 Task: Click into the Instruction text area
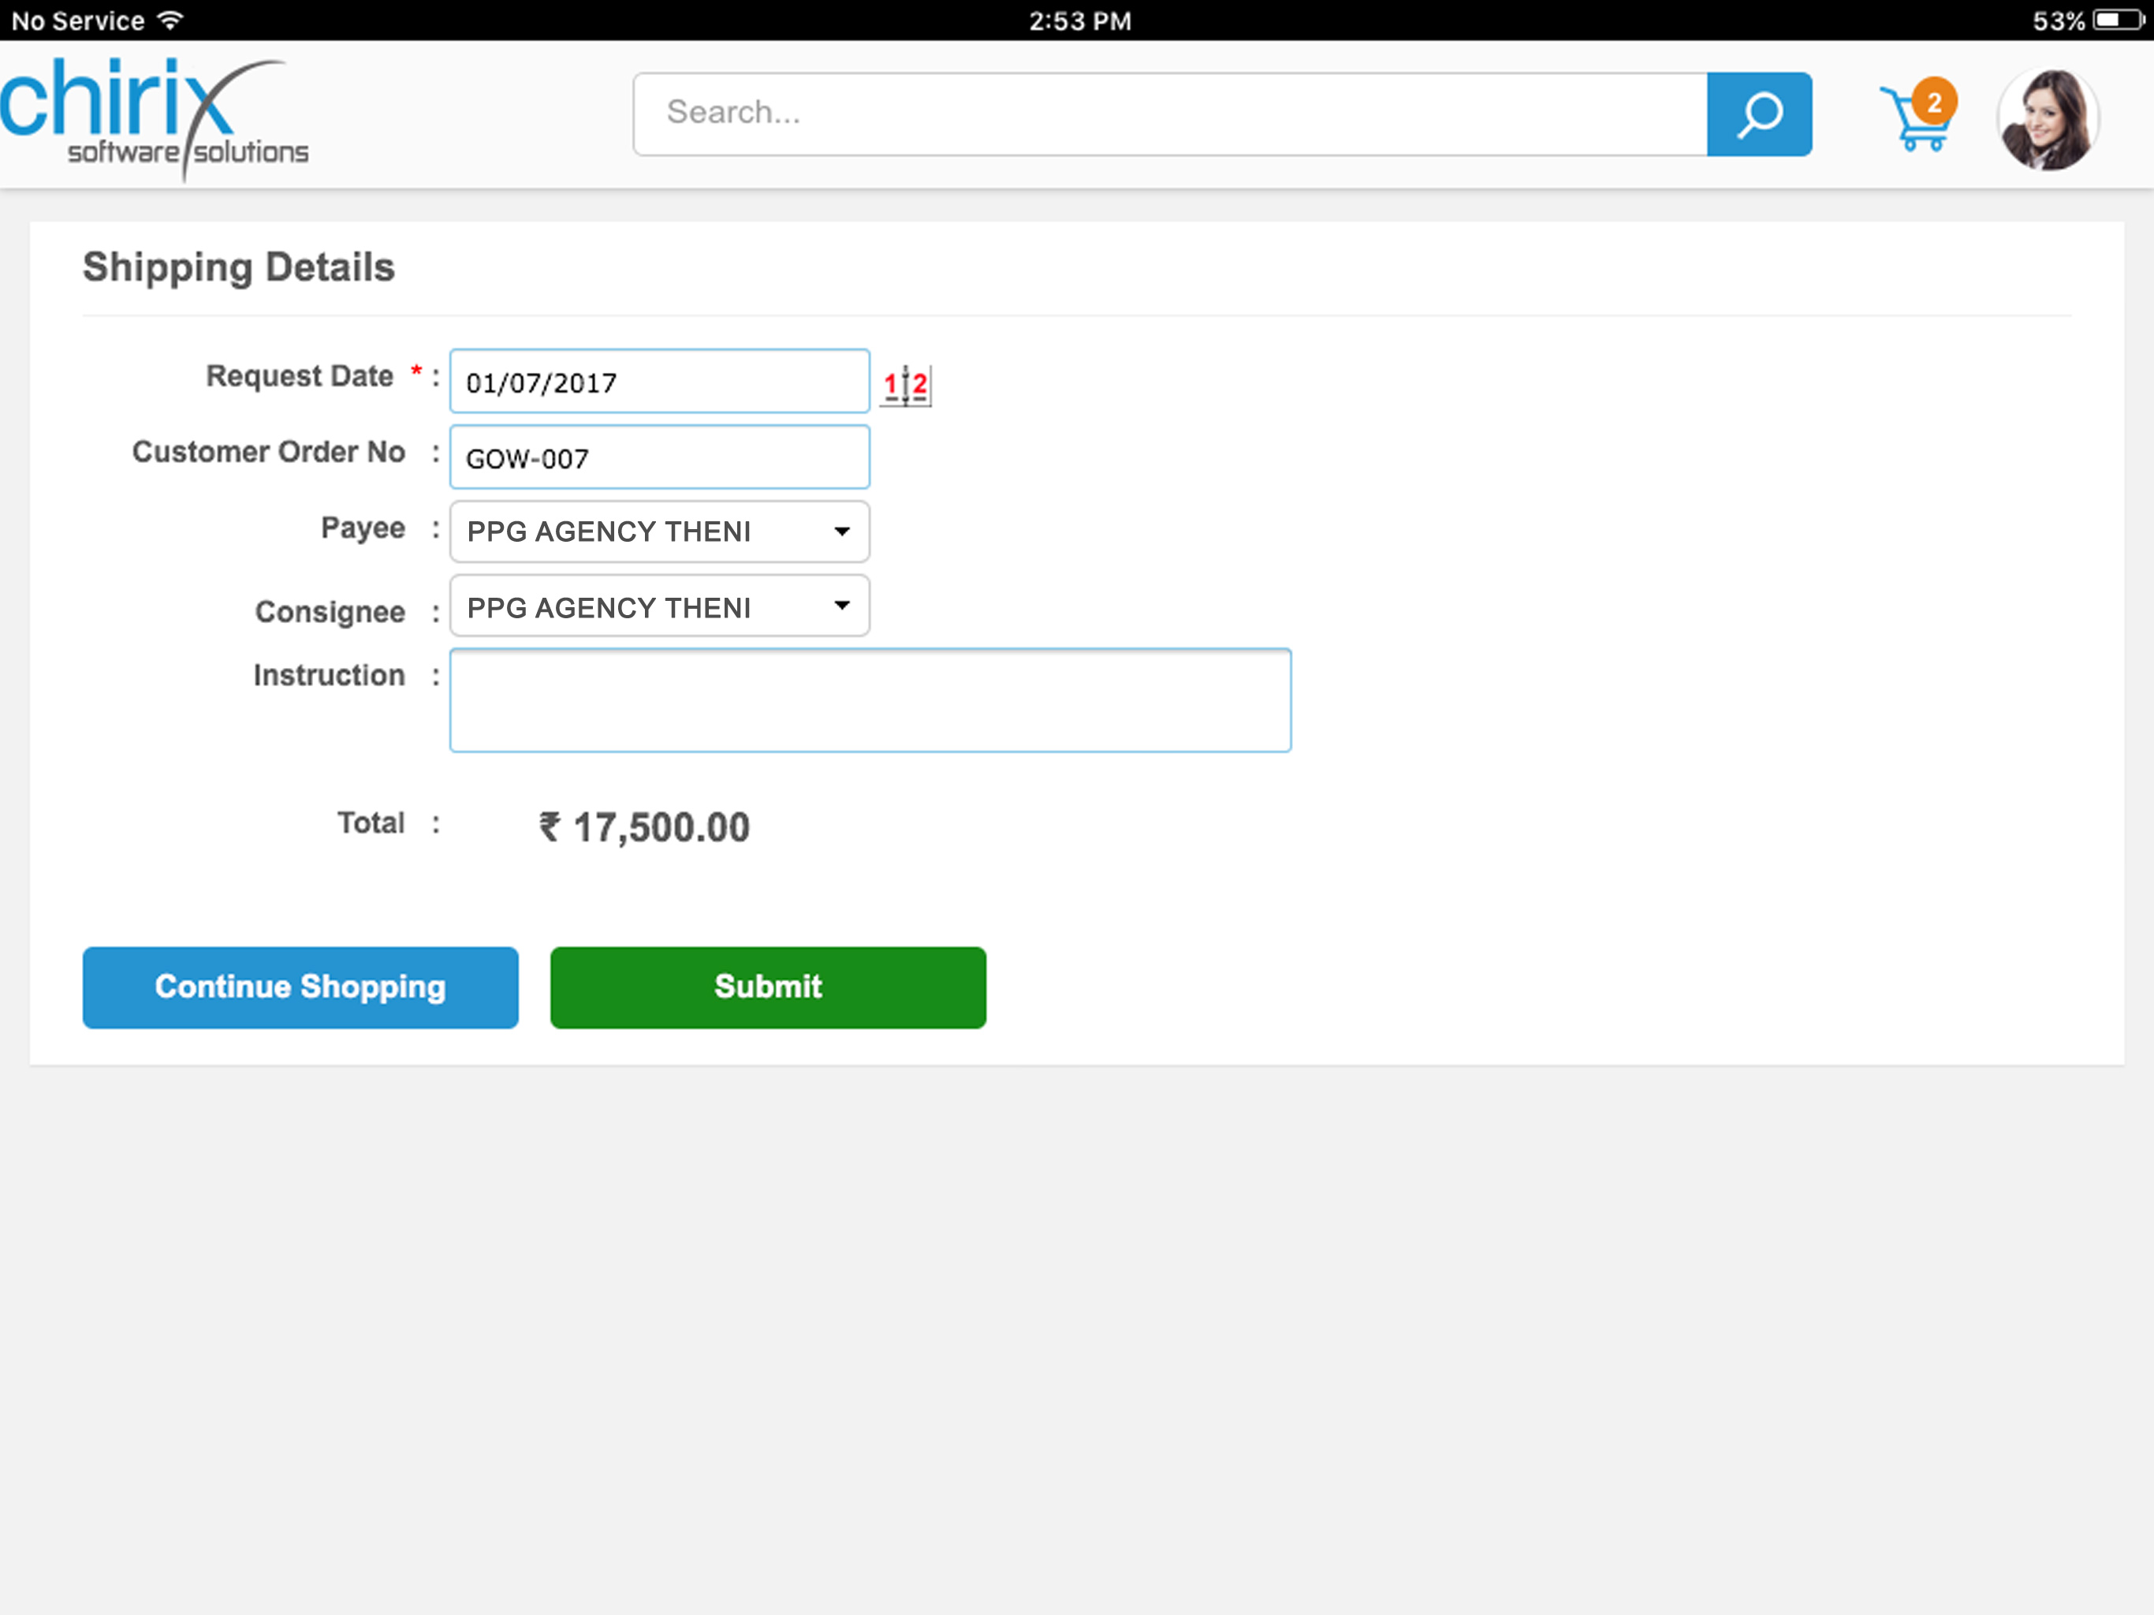(870, 700)
